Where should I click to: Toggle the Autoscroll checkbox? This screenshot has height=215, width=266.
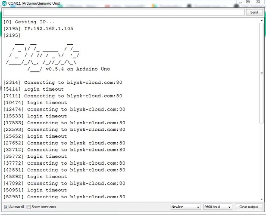click(x=6, y=207)
